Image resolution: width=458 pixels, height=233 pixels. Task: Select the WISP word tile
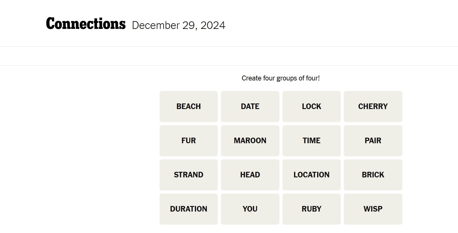point(373,209)
